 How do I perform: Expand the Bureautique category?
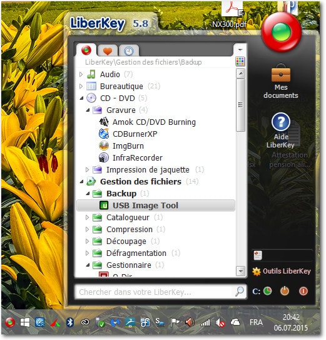pyautogui.click(x=81, y=87)
